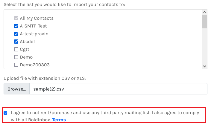Check the Cgtt list checkbox
The image size is (214, 124).
[16, 49]
